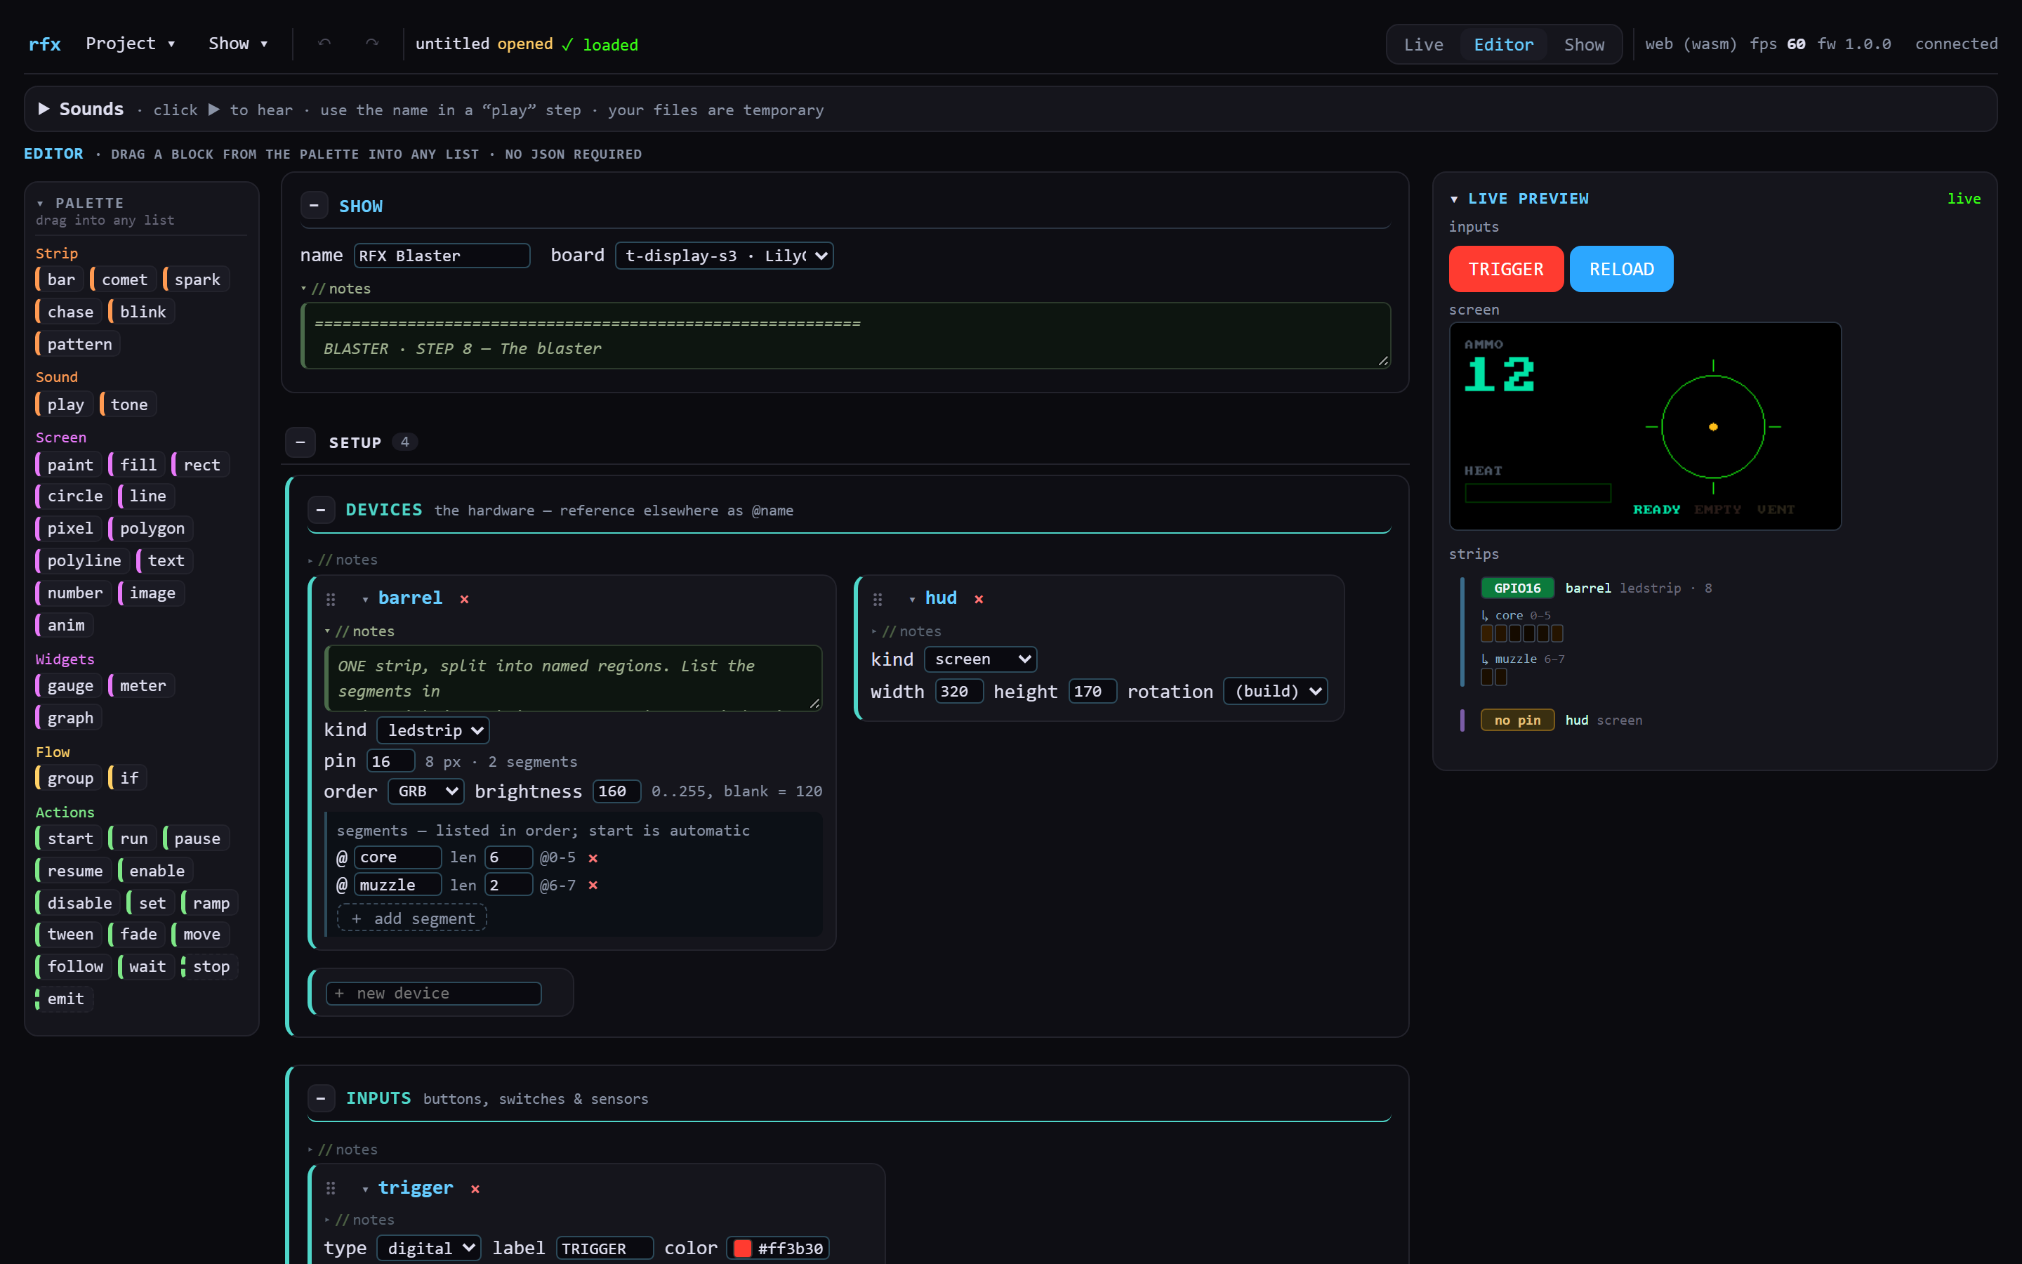This screenshot has width=2022, height=1264.
Task: Open the Show menu in top bar
Action: [238, 44]
